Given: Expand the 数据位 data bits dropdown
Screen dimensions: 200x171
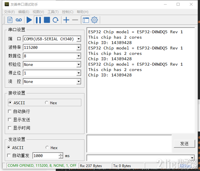Looking at the screenshot, I should (x=79, y=56).
